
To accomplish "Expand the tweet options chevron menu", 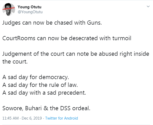I will coord(148,6).
